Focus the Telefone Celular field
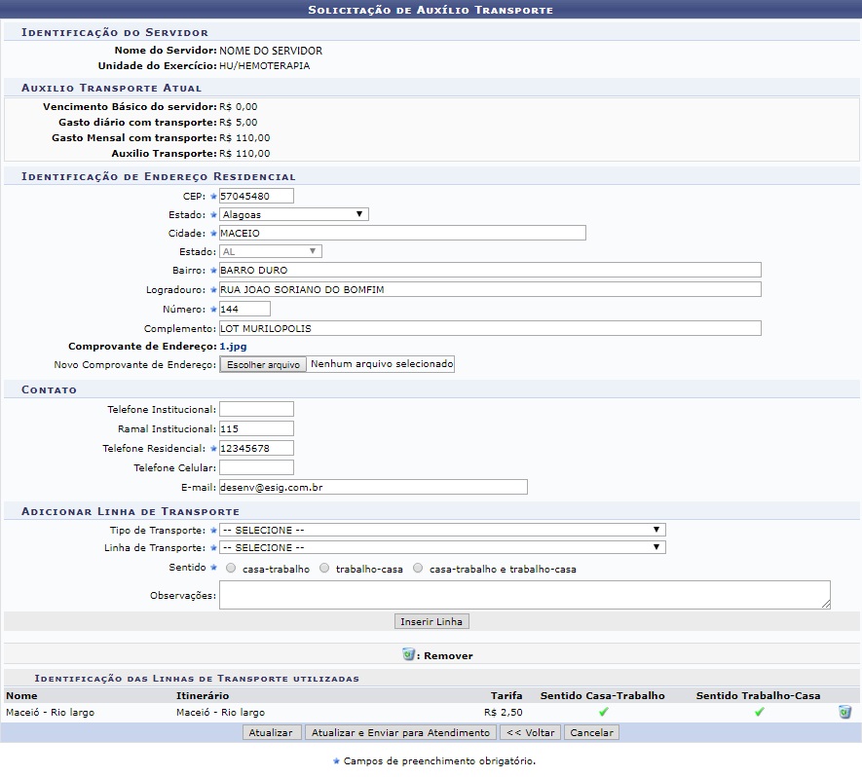This screenshot has height=777, width=862. click(256, 467)
